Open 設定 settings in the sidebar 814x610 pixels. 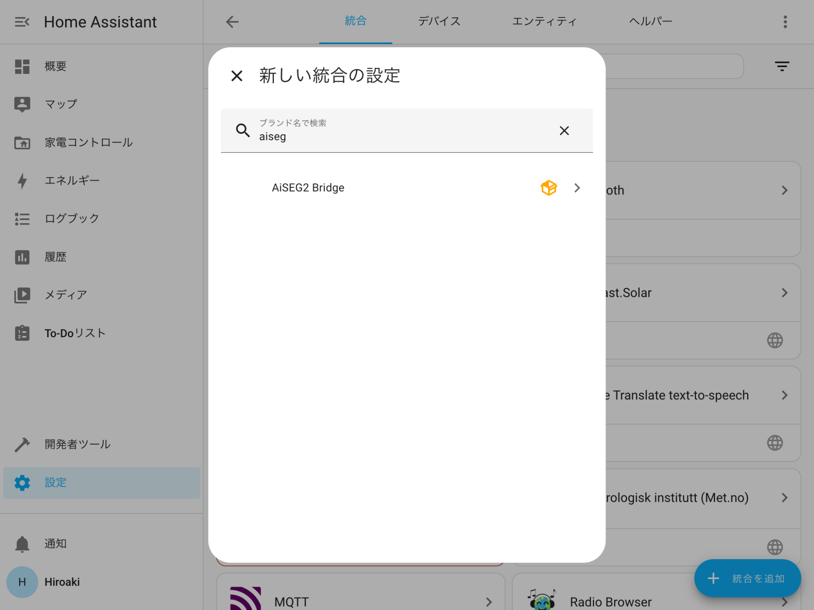point(102,483)
